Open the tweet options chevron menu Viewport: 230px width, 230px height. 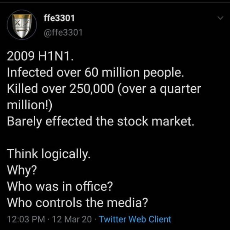[x=220, y=18]
